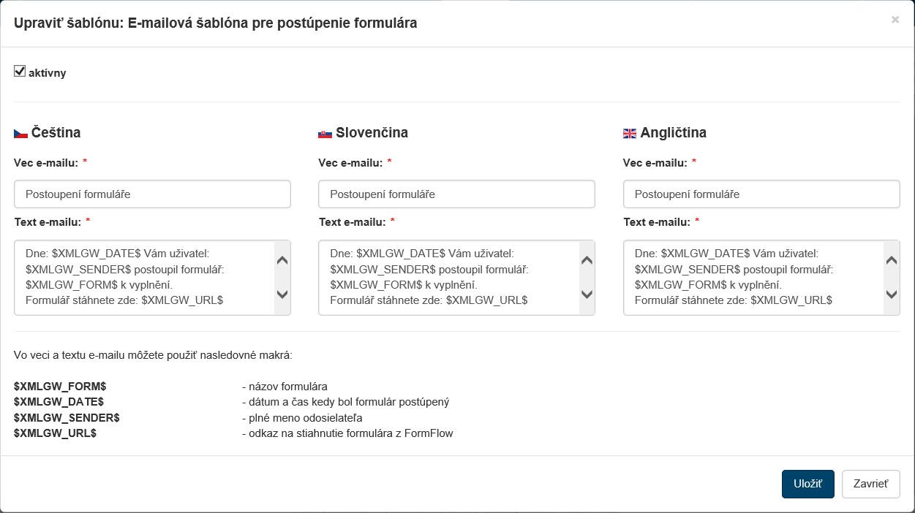Click the Slovenčina email subject field
This screenshot has width=915, height=513.
point(456,194)
